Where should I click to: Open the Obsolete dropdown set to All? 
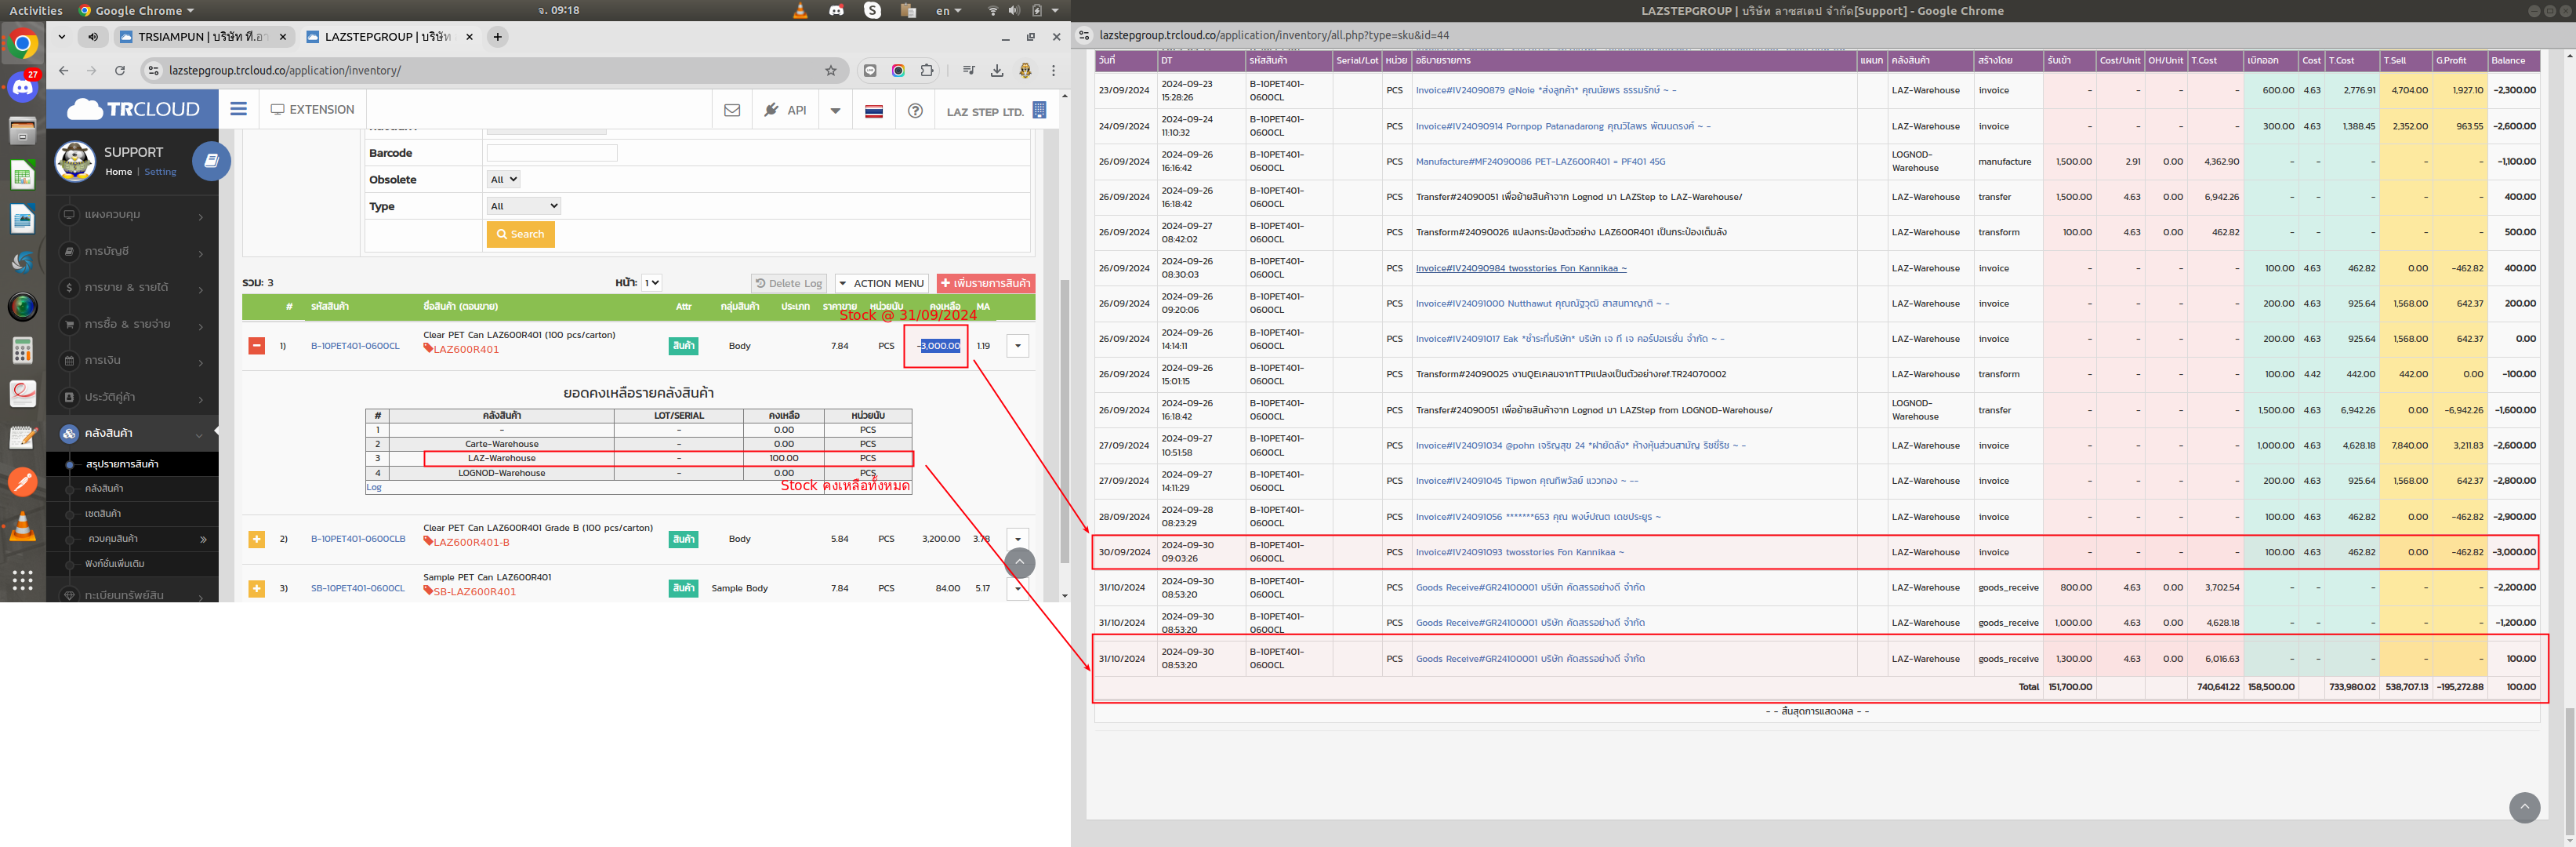pos(504,179)
